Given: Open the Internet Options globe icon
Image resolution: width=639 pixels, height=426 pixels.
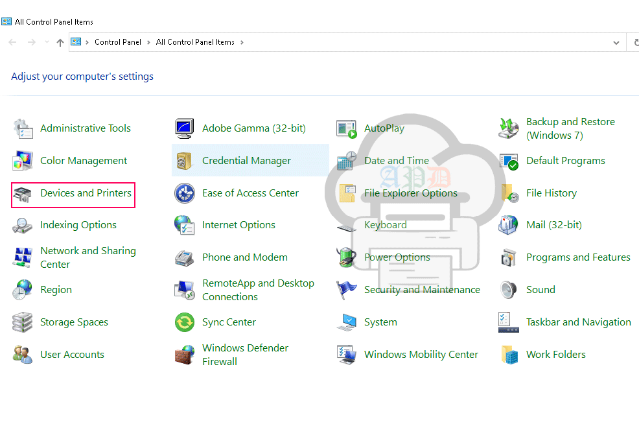Looking at the screenshot, I should pyautogui.click(x=185, y=225).
